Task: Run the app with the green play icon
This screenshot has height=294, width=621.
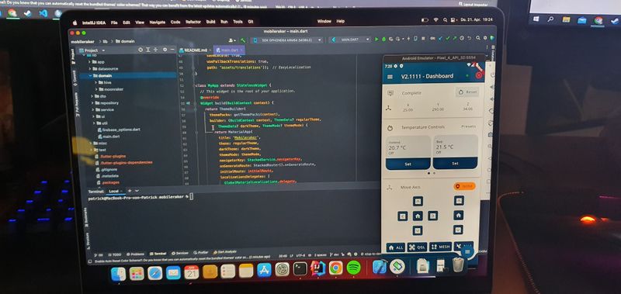Action: [376, 39]
